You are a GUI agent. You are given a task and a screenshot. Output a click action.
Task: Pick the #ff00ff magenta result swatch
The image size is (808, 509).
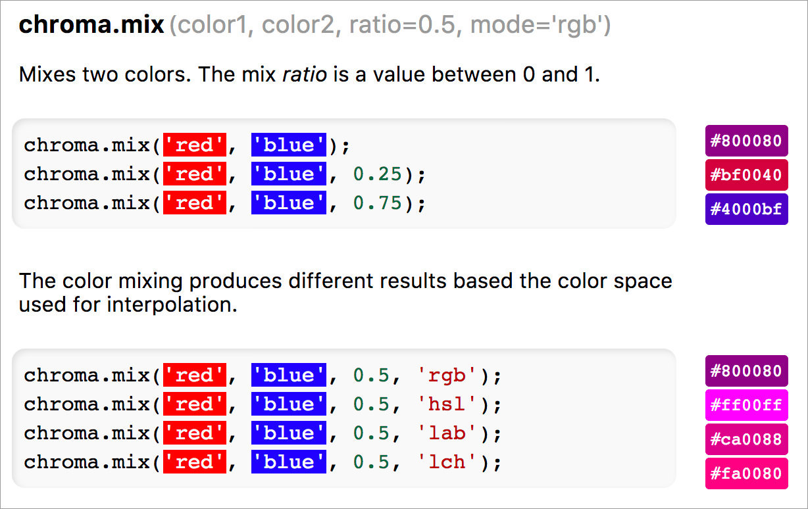click(x=746, y=405)
